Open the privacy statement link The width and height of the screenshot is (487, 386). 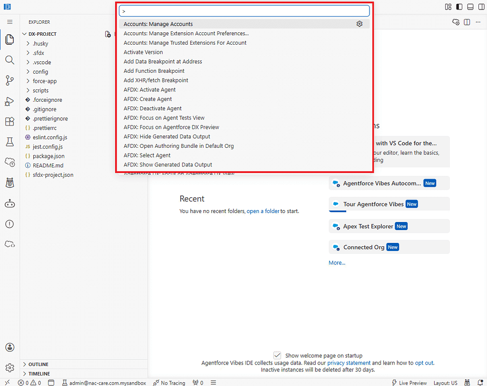[x=349, y=362]
